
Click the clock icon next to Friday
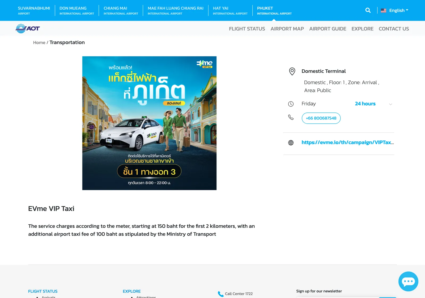click(291, 104)
